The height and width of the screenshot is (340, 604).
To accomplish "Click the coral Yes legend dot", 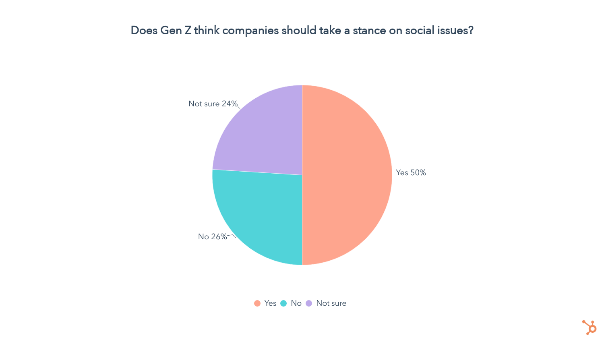I will tap(257, 303).
